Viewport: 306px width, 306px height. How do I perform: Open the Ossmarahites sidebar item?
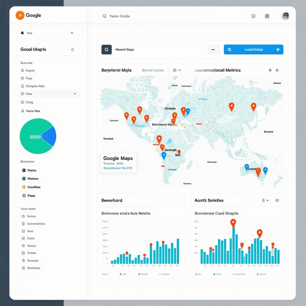coord(36,224)
